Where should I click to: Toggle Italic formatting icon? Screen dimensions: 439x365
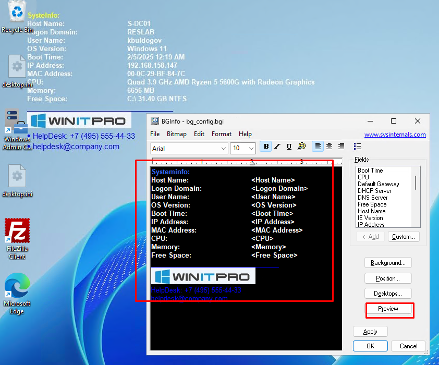point(277,147)
